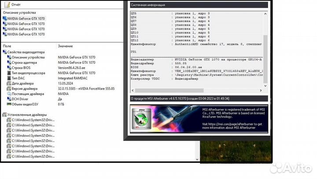Click icon of DCH Driver row
Image resolution: width=317 pixels, height=179 pixels.
(x=9, y=99)
